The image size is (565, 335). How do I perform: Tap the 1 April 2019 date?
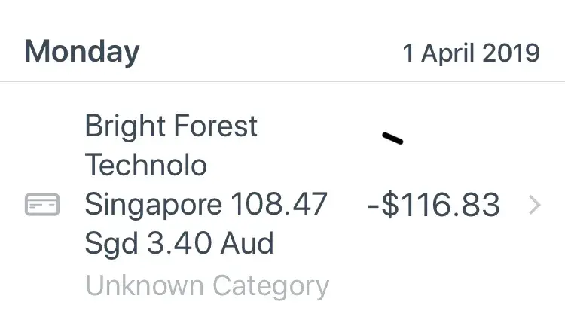[x=471, y=53]
